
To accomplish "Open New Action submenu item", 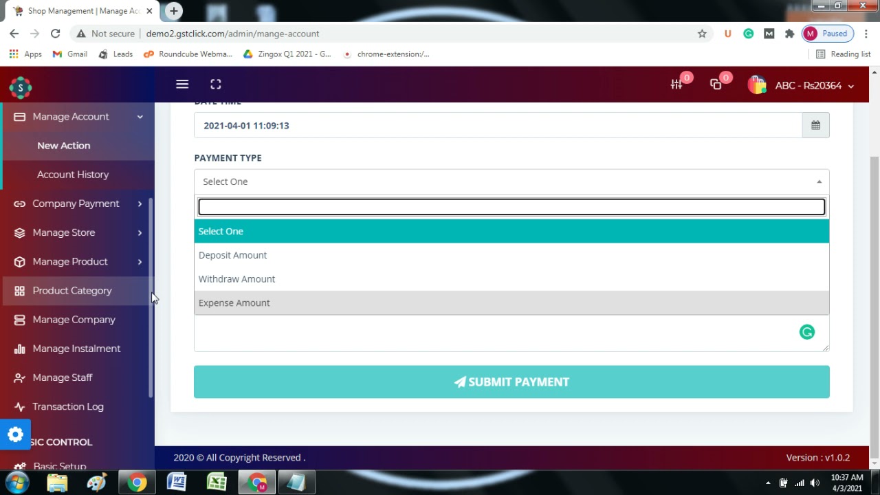I will click(x=64, y=146).
